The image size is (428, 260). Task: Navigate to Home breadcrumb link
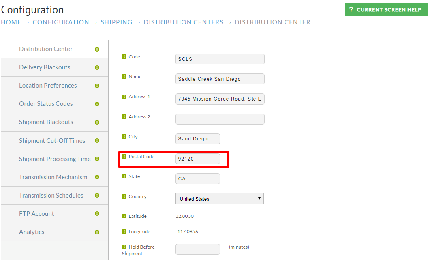click(x=11, y=22)
